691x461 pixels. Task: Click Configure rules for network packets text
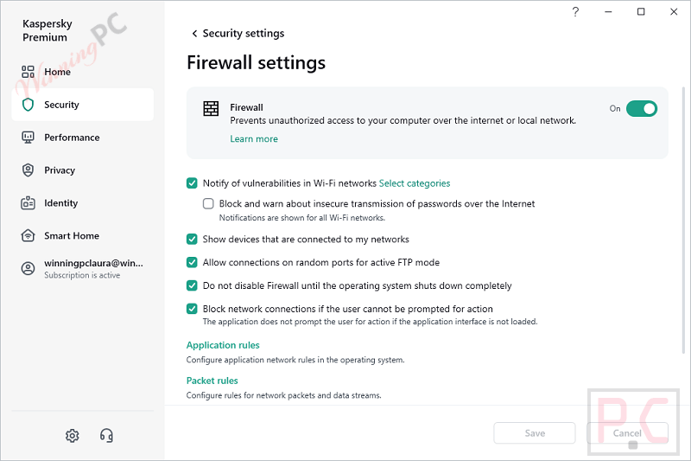click(x=284, y=395)
